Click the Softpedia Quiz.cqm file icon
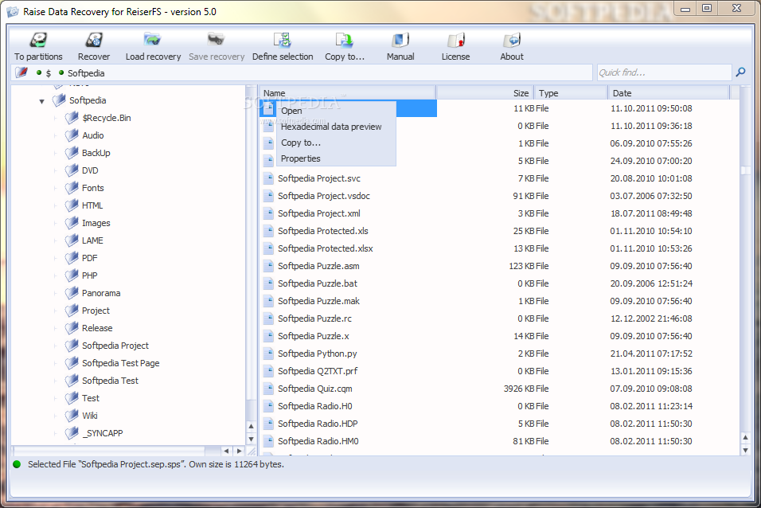Viewport: 761px width, 508px height. 268,389
